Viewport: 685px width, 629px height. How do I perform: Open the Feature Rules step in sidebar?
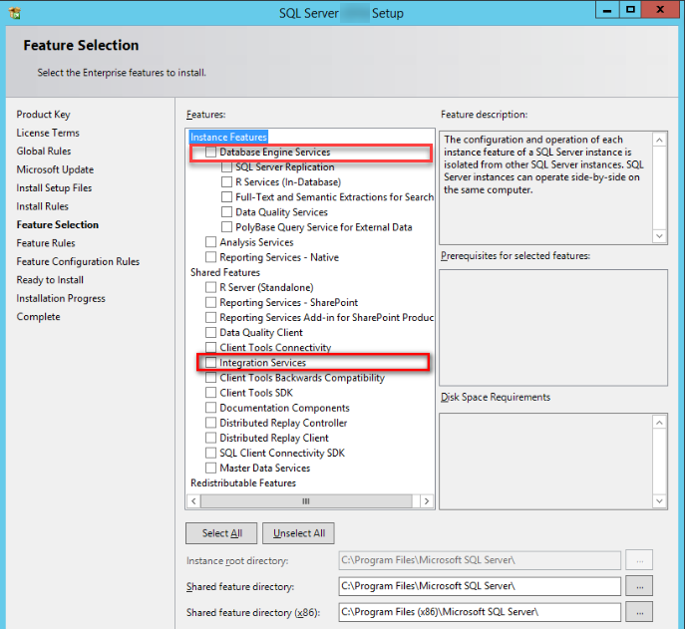(x=45, y=243)
